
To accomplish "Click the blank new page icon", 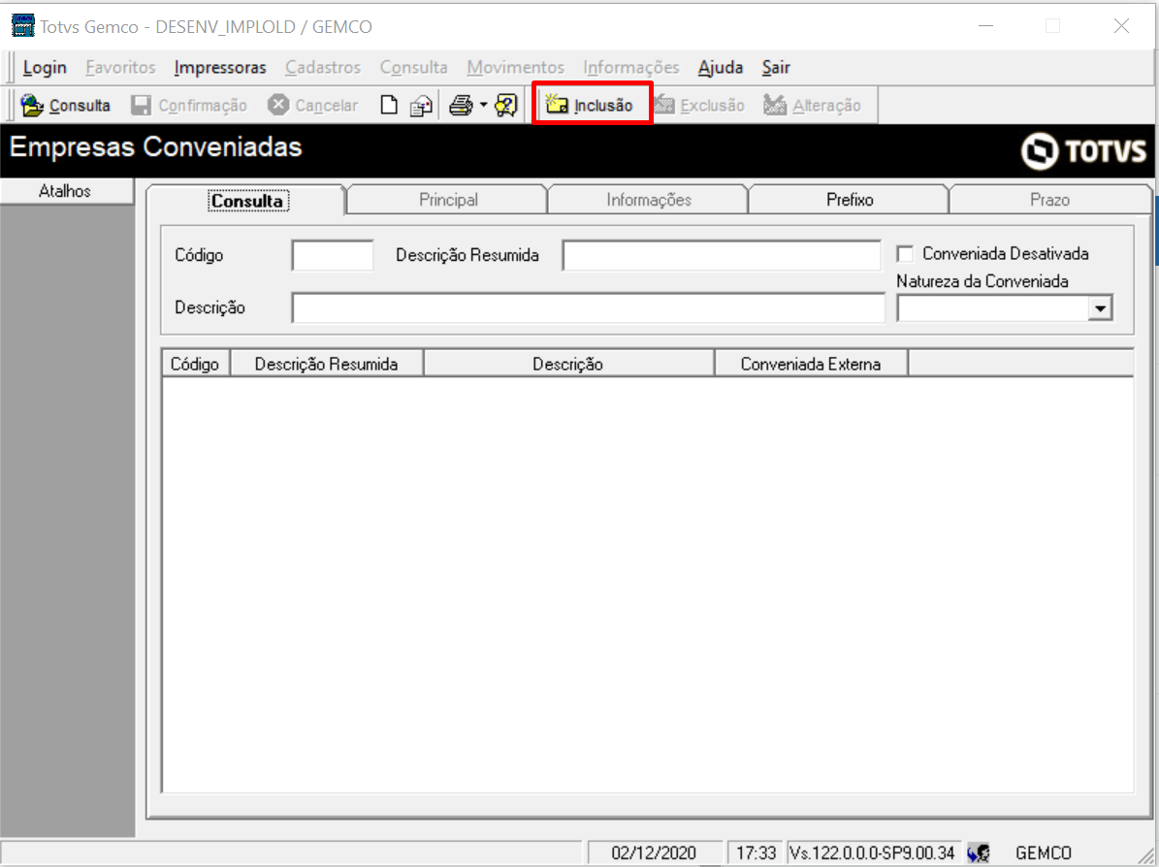I will (x=389, y=105).
